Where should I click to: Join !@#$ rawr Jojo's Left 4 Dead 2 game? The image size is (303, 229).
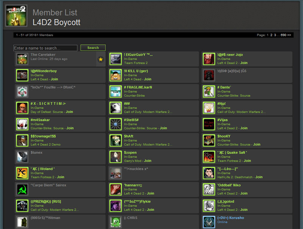click(244, 63)
